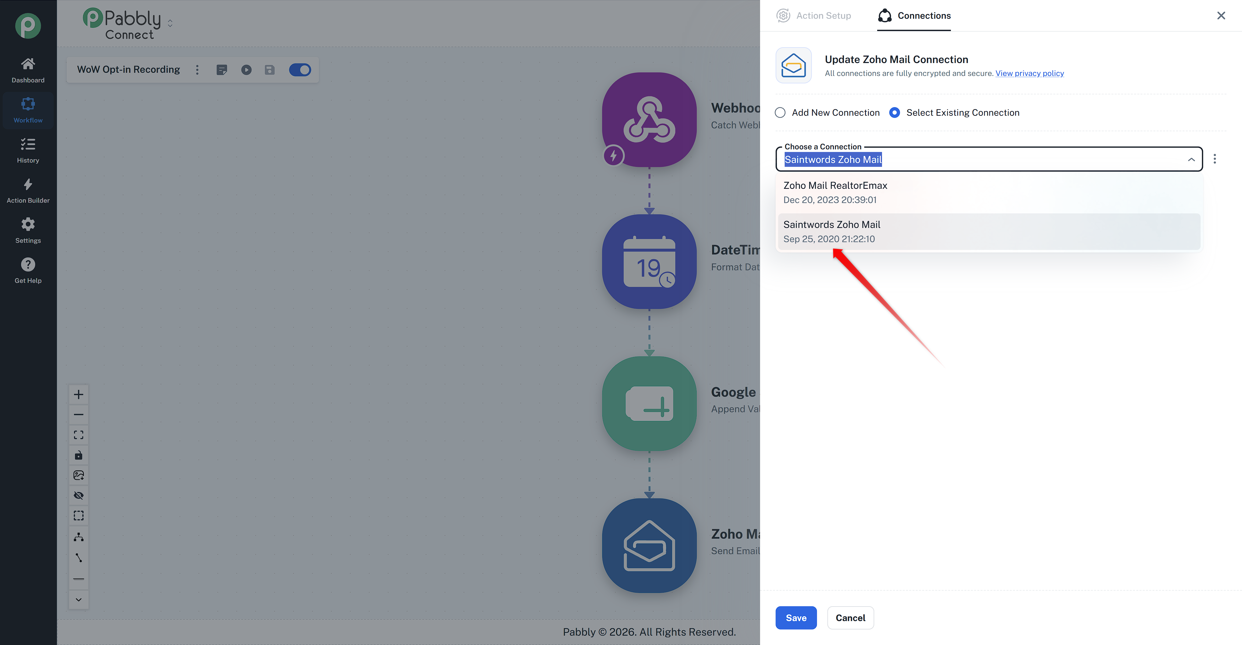Viewport: 1242px width, 645px height.
Task: Select the connector line style icon
Action: (x=79, y=558)
